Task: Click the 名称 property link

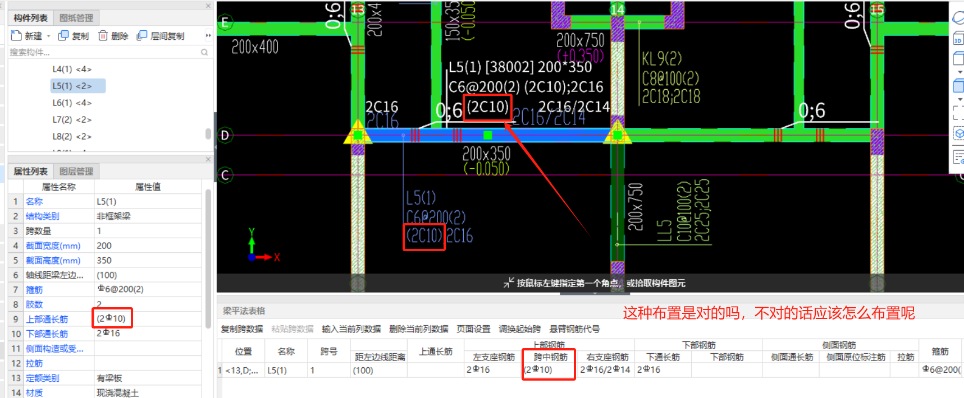Action: click(x=34, y=201)
